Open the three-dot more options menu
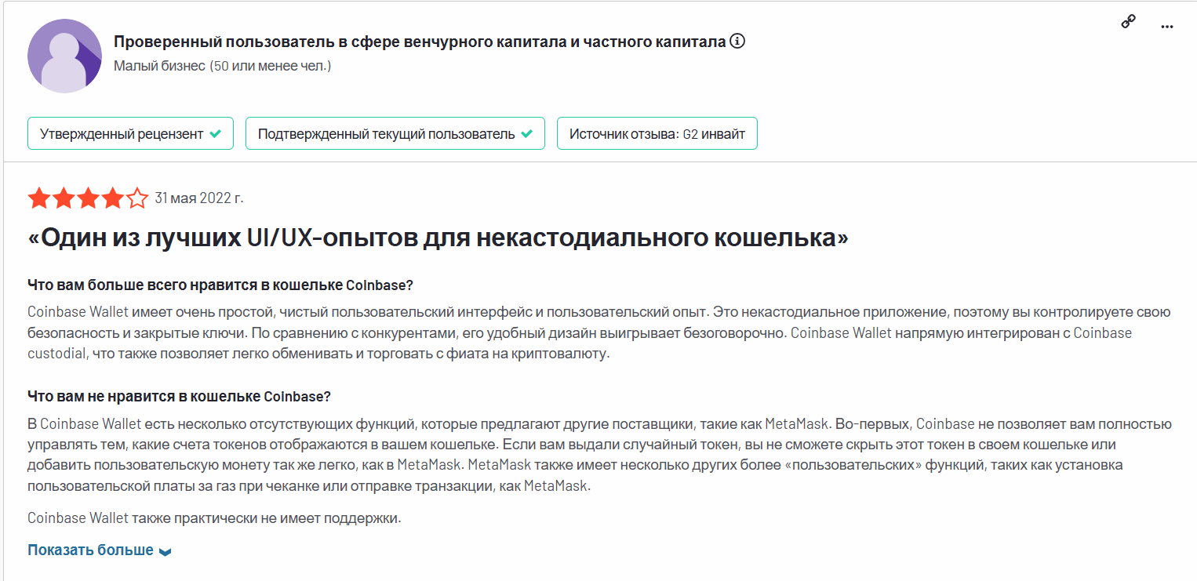 click(1167, 27)
